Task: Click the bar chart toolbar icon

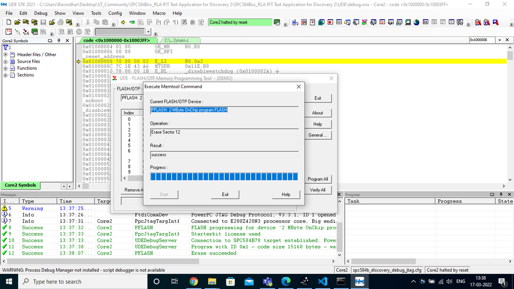Action: (426, 22)
